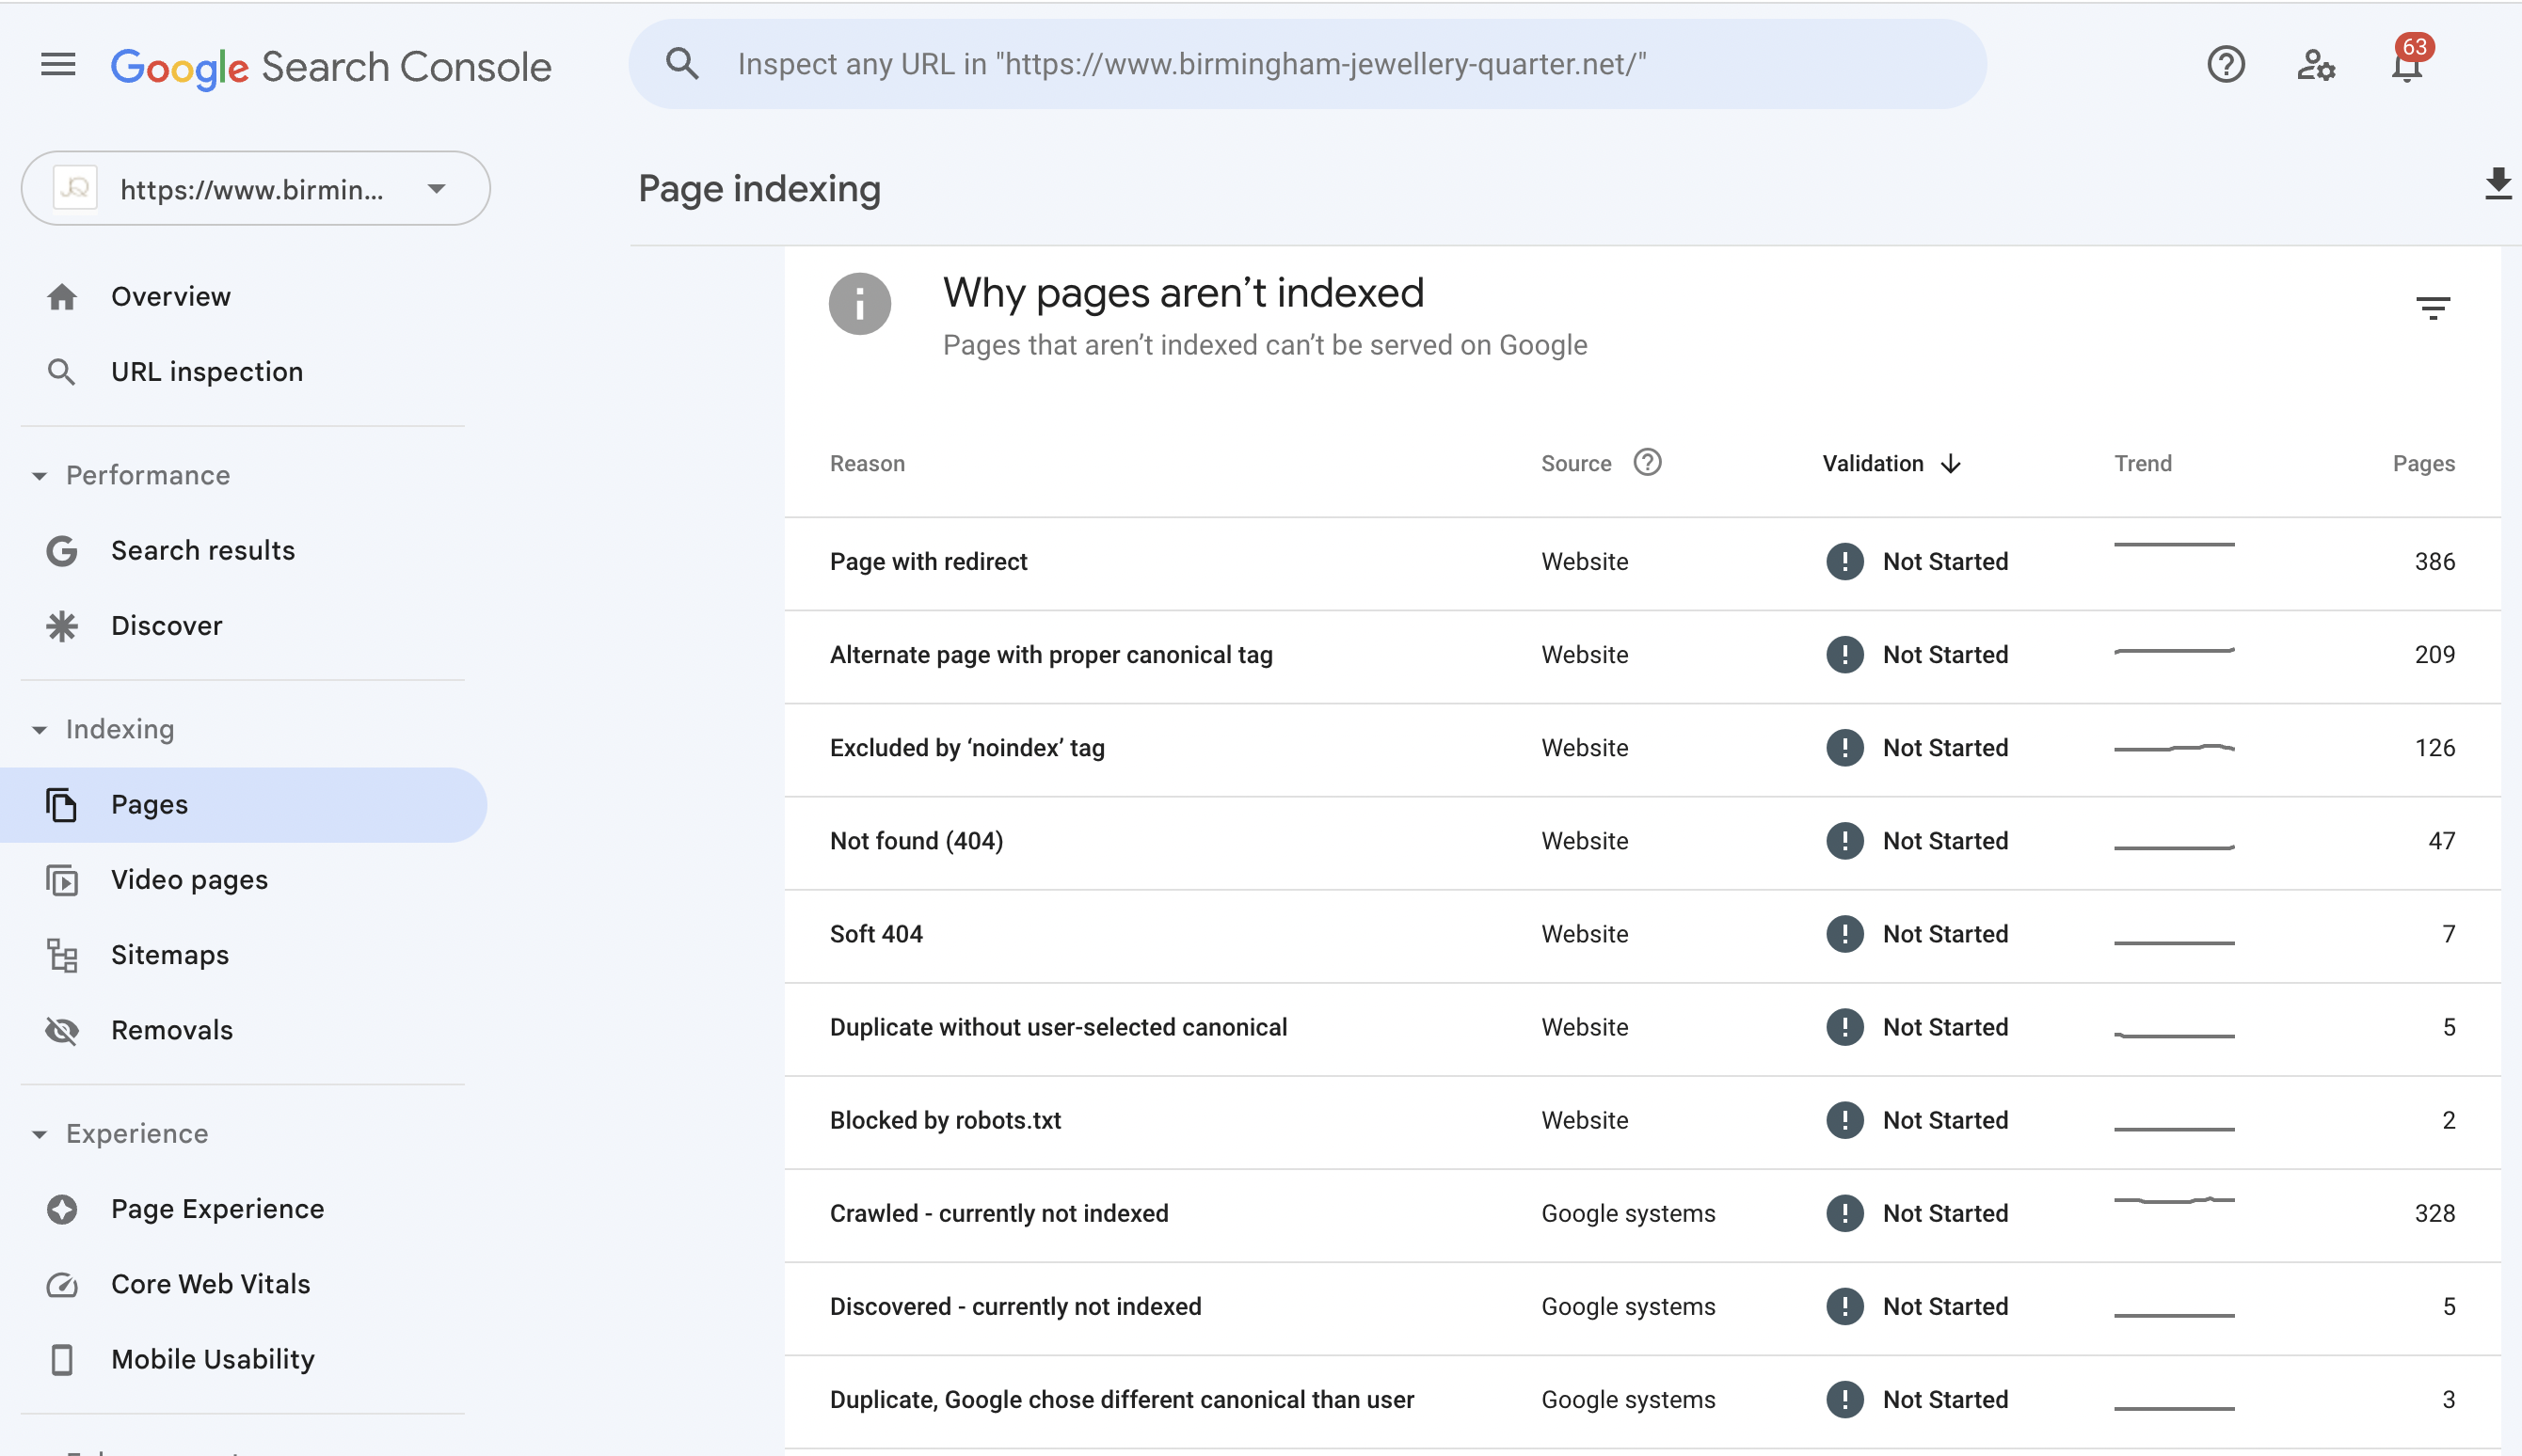Screen dimensions: 2522x1456
Task: Open Search results report
Action: pos(243,551)
